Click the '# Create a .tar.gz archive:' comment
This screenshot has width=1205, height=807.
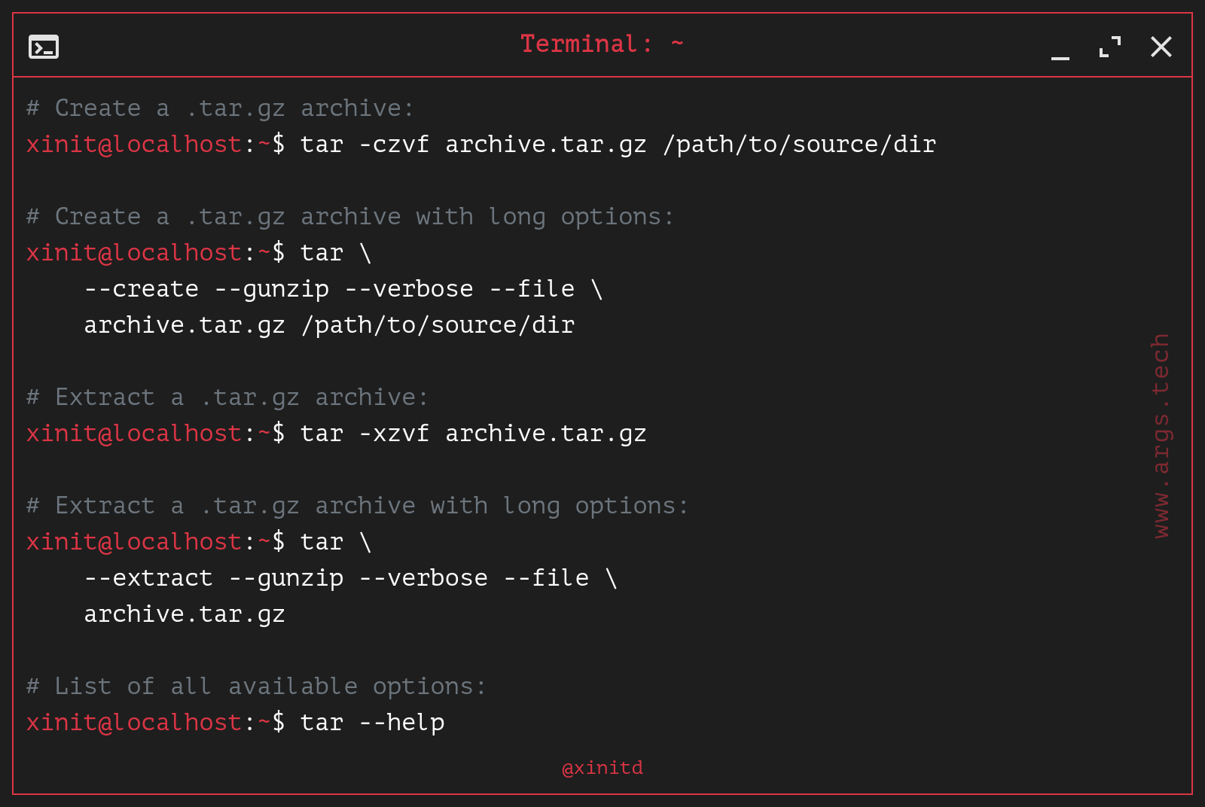(220, 108)
